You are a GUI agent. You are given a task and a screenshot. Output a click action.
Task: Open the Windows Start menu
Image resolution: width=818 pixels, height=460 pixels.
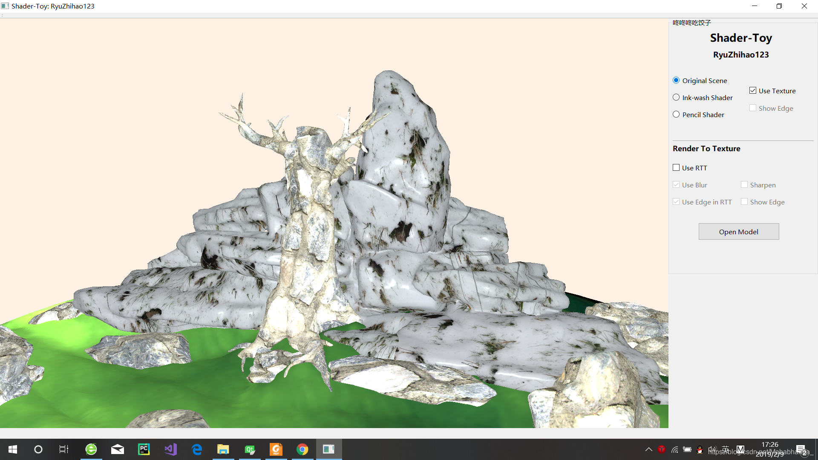click(13, 449)
